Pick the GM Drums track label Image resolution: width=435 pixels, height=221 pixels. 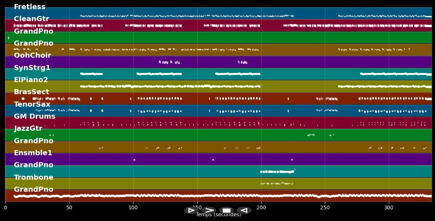click(35, 117)
